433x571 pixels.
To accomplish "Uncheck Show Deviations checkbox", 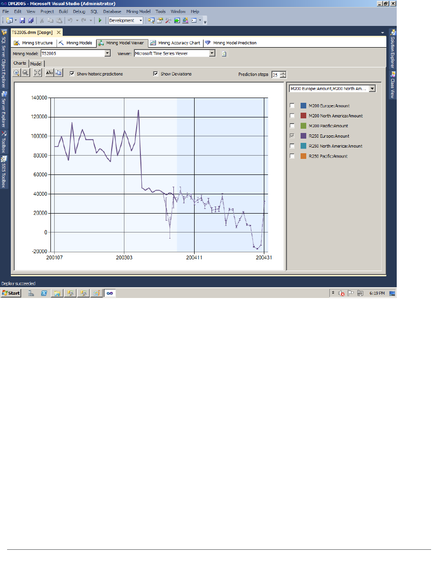I will pyautogui.click(x=155, y=74).
